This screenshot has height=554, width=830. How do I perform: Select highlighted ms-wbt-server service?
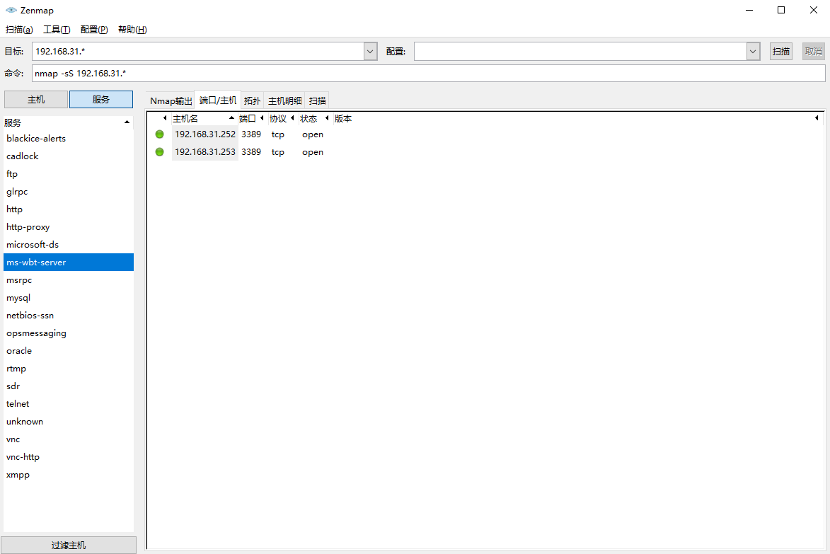[x=69, y=262]
